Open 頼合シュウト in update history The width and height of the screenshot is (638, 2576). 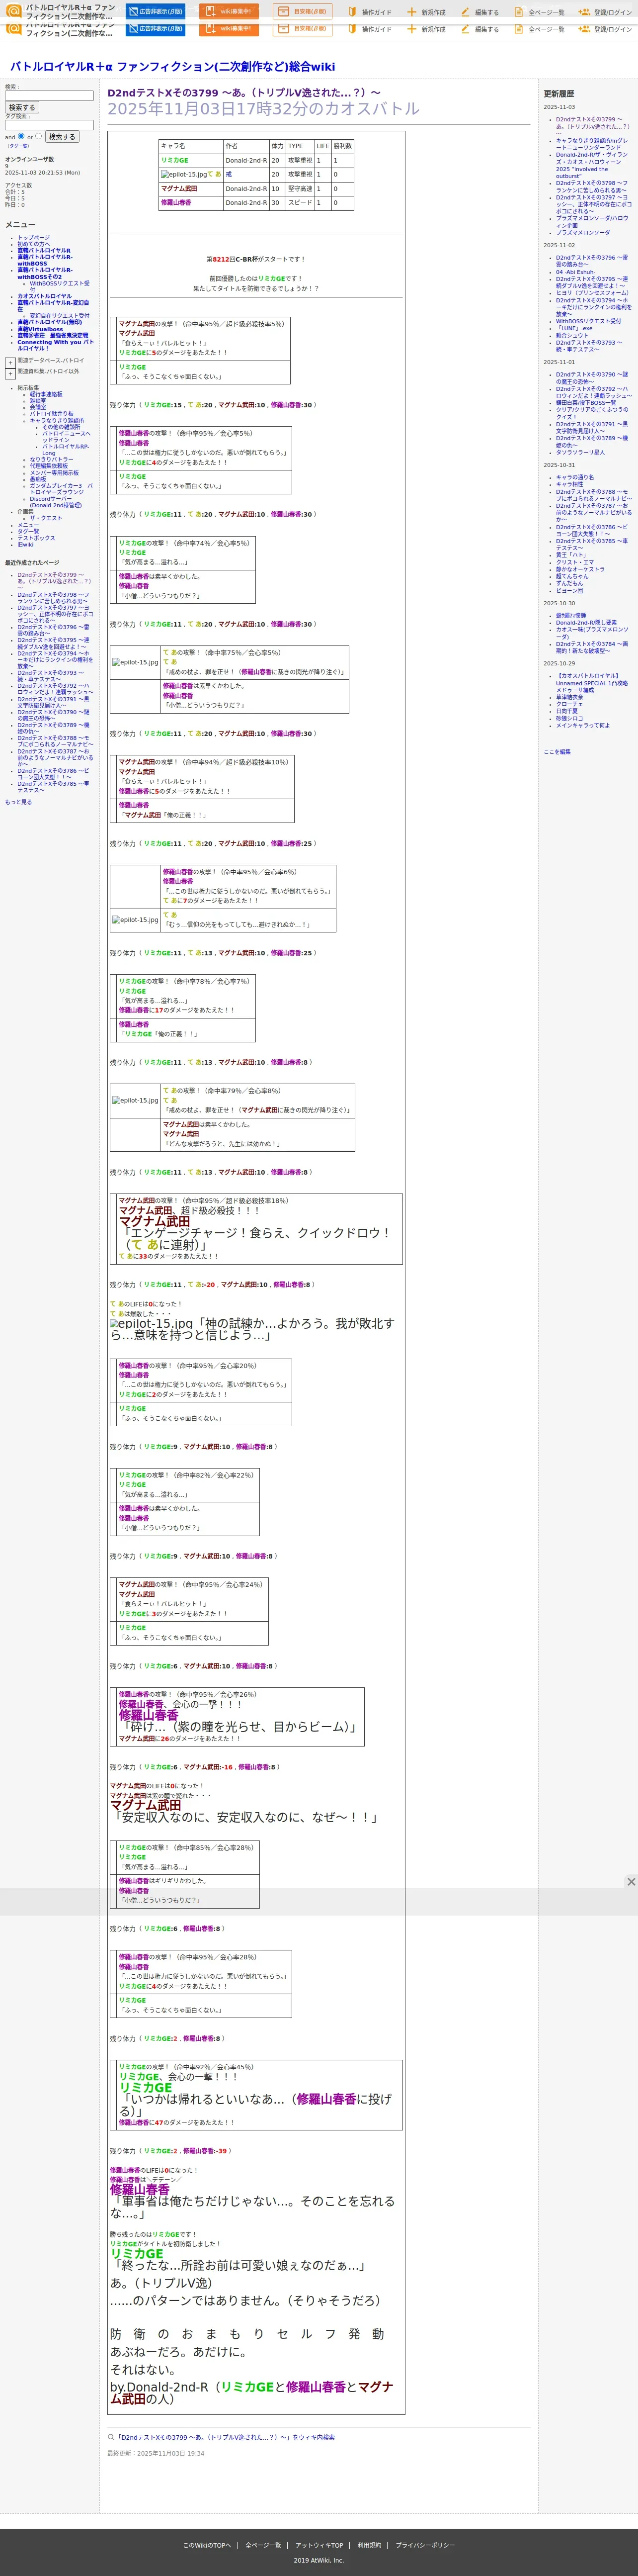point(572,335)
